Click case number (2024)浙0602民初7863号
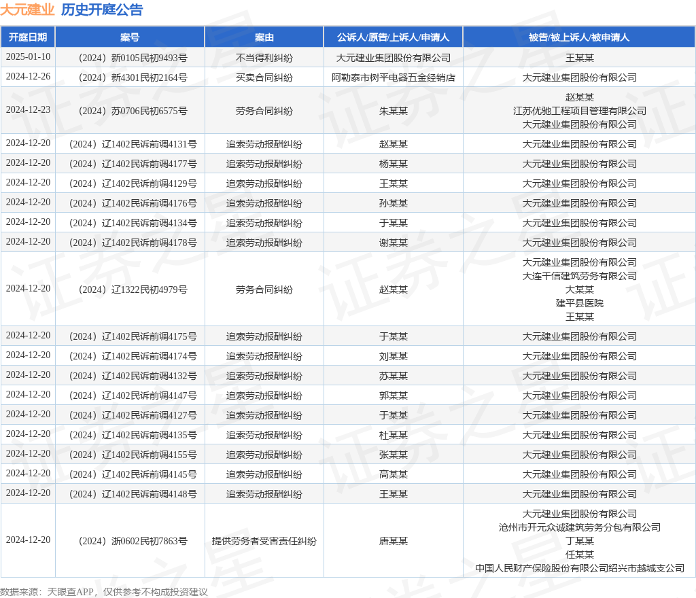This screenshot has height=598, width=696. (133, 541)
